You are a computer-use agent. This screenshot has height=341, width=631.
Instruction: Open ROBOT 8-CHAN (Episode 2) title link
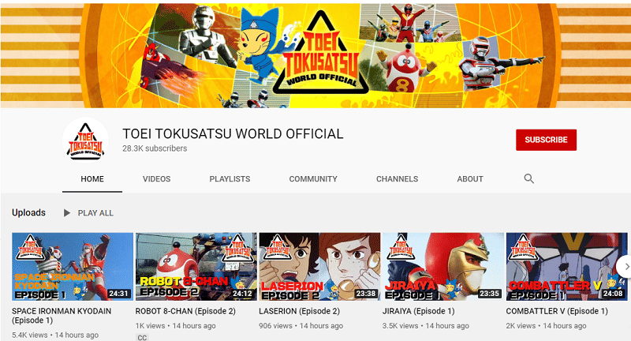pyautogui.click(x=185, y=311)
